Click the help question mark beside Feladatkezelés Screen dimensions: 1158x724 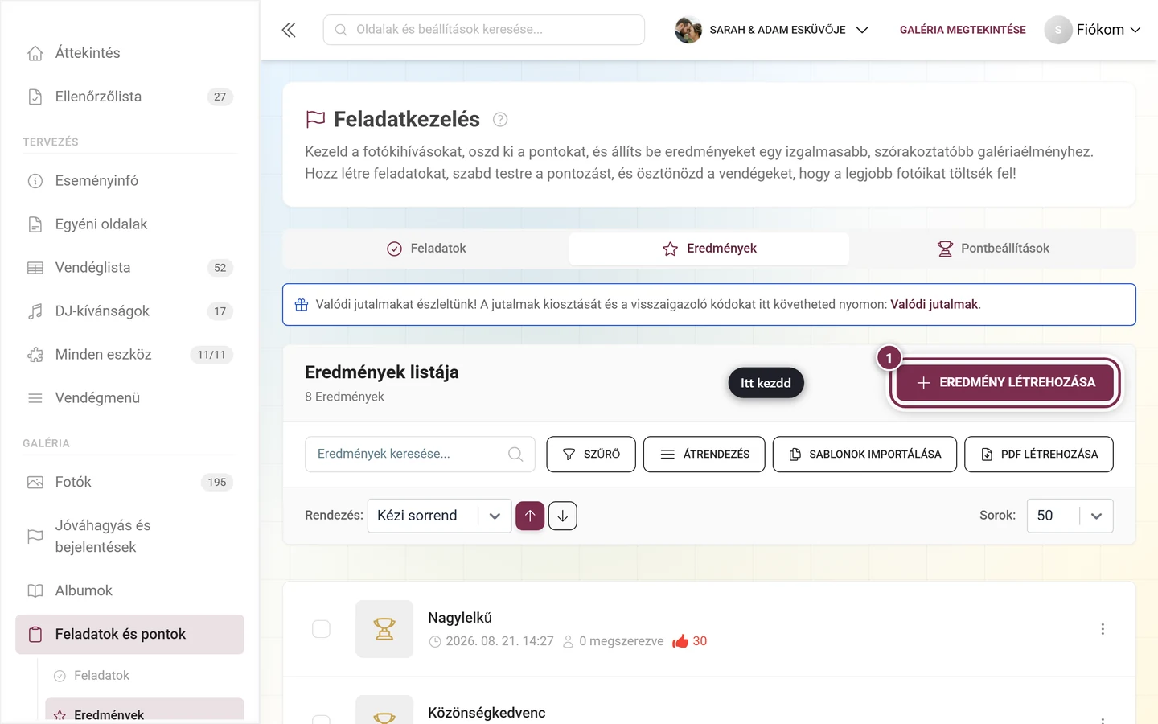(500, 120)
